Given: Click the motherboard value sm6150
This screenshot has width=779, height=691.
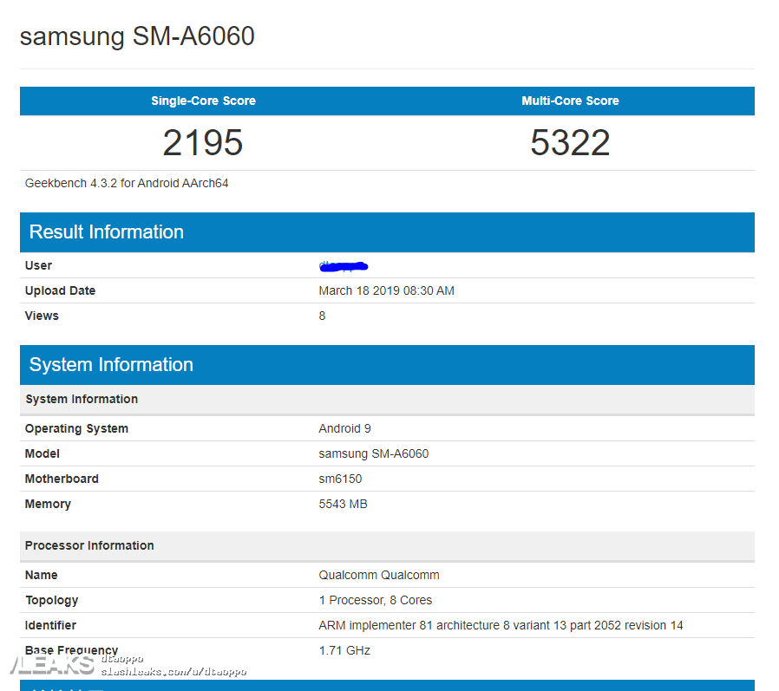Looking at the screenshot, I should 340,479.
